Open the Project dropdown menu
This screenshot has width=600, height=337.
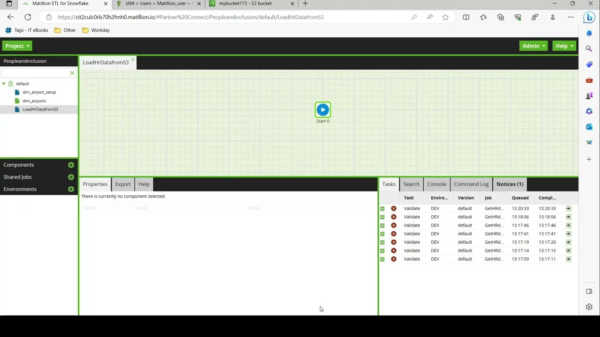(x=17, y=46)
